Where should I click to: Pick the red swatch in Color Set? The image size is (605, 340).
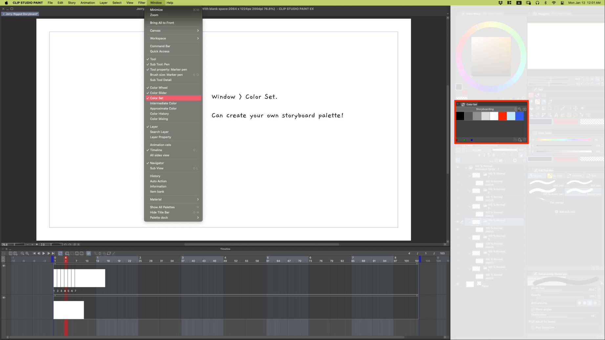point(502,116)
